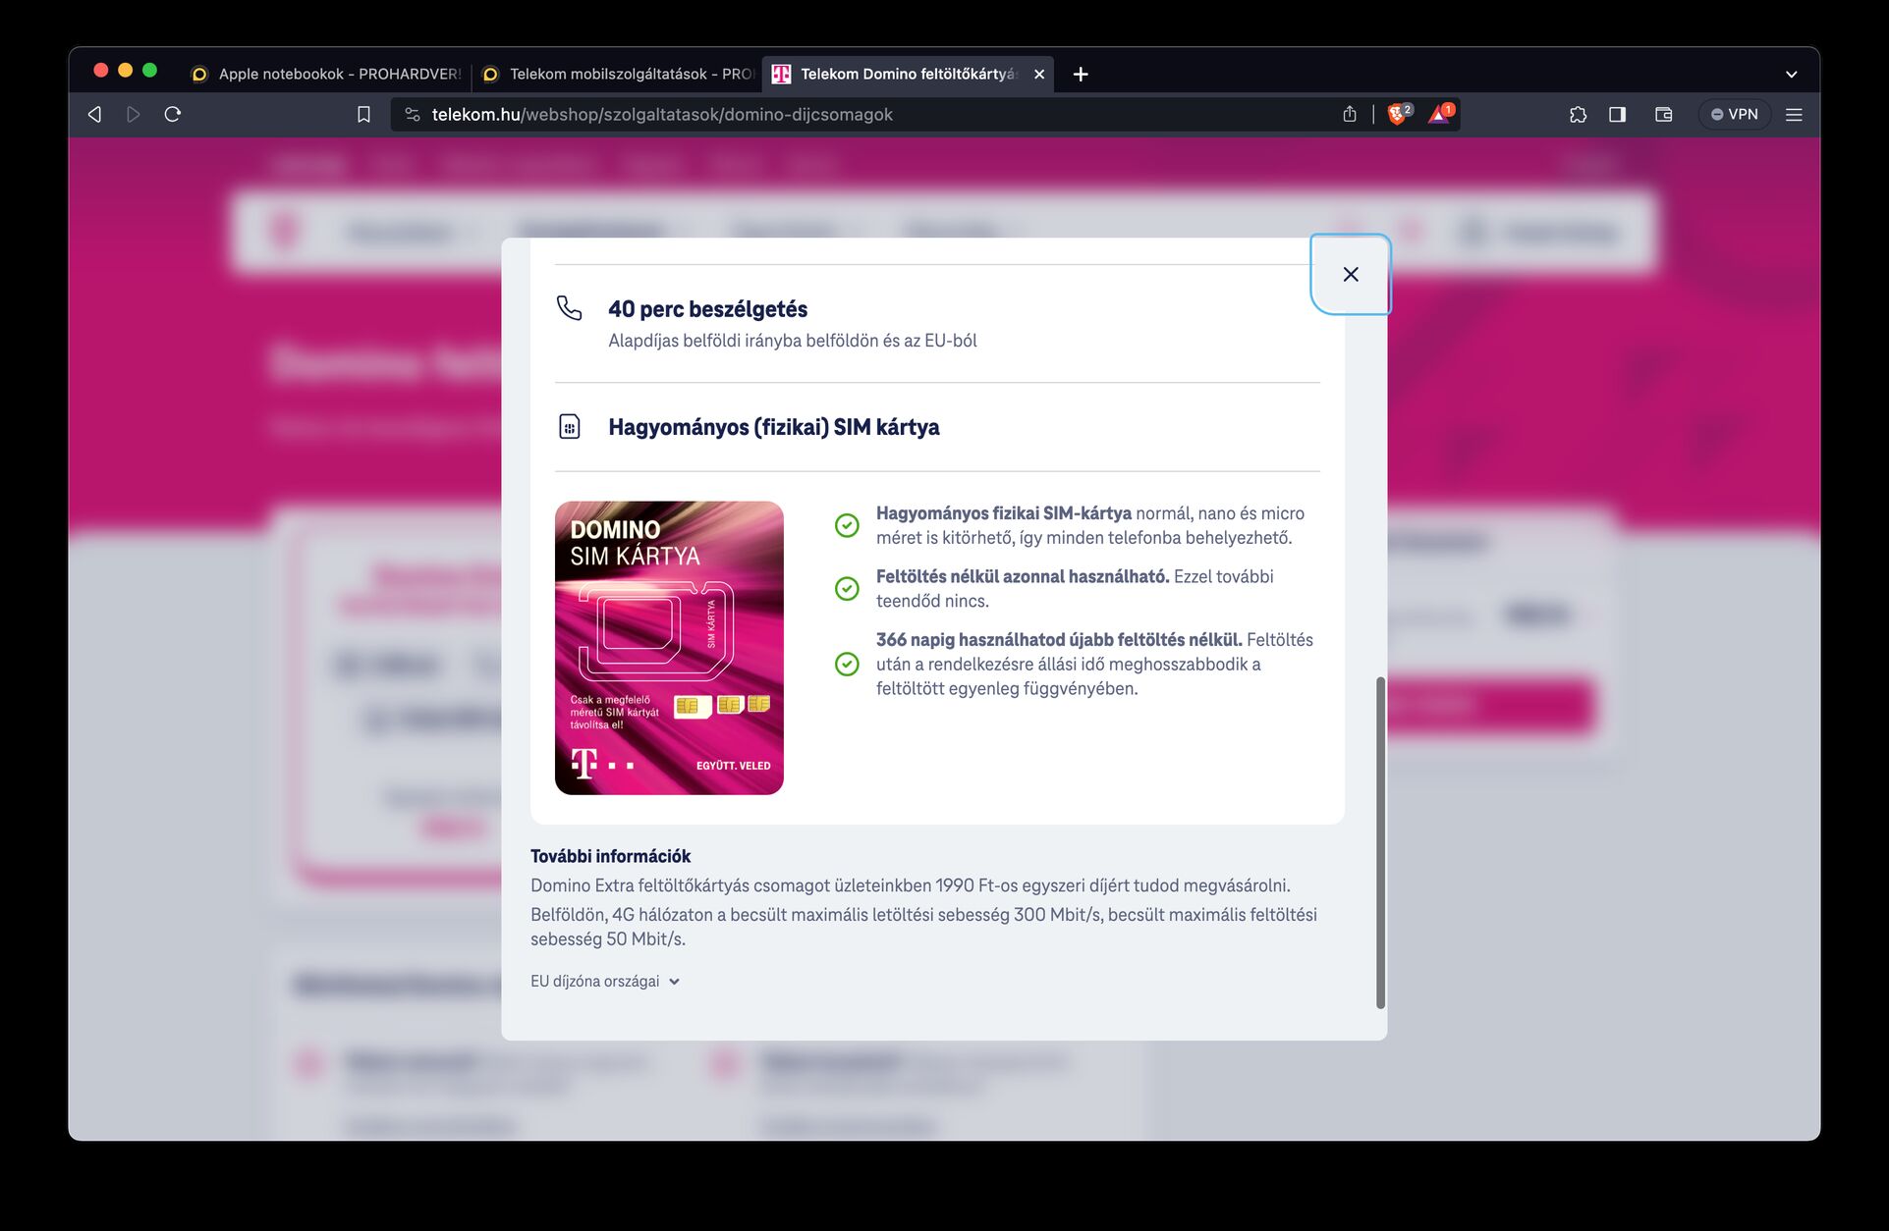Image resolution: width=1889 pixels, height=1231 pixels.
Task: Click the Telekom favicon on active tab
Action: pos(782,75)
